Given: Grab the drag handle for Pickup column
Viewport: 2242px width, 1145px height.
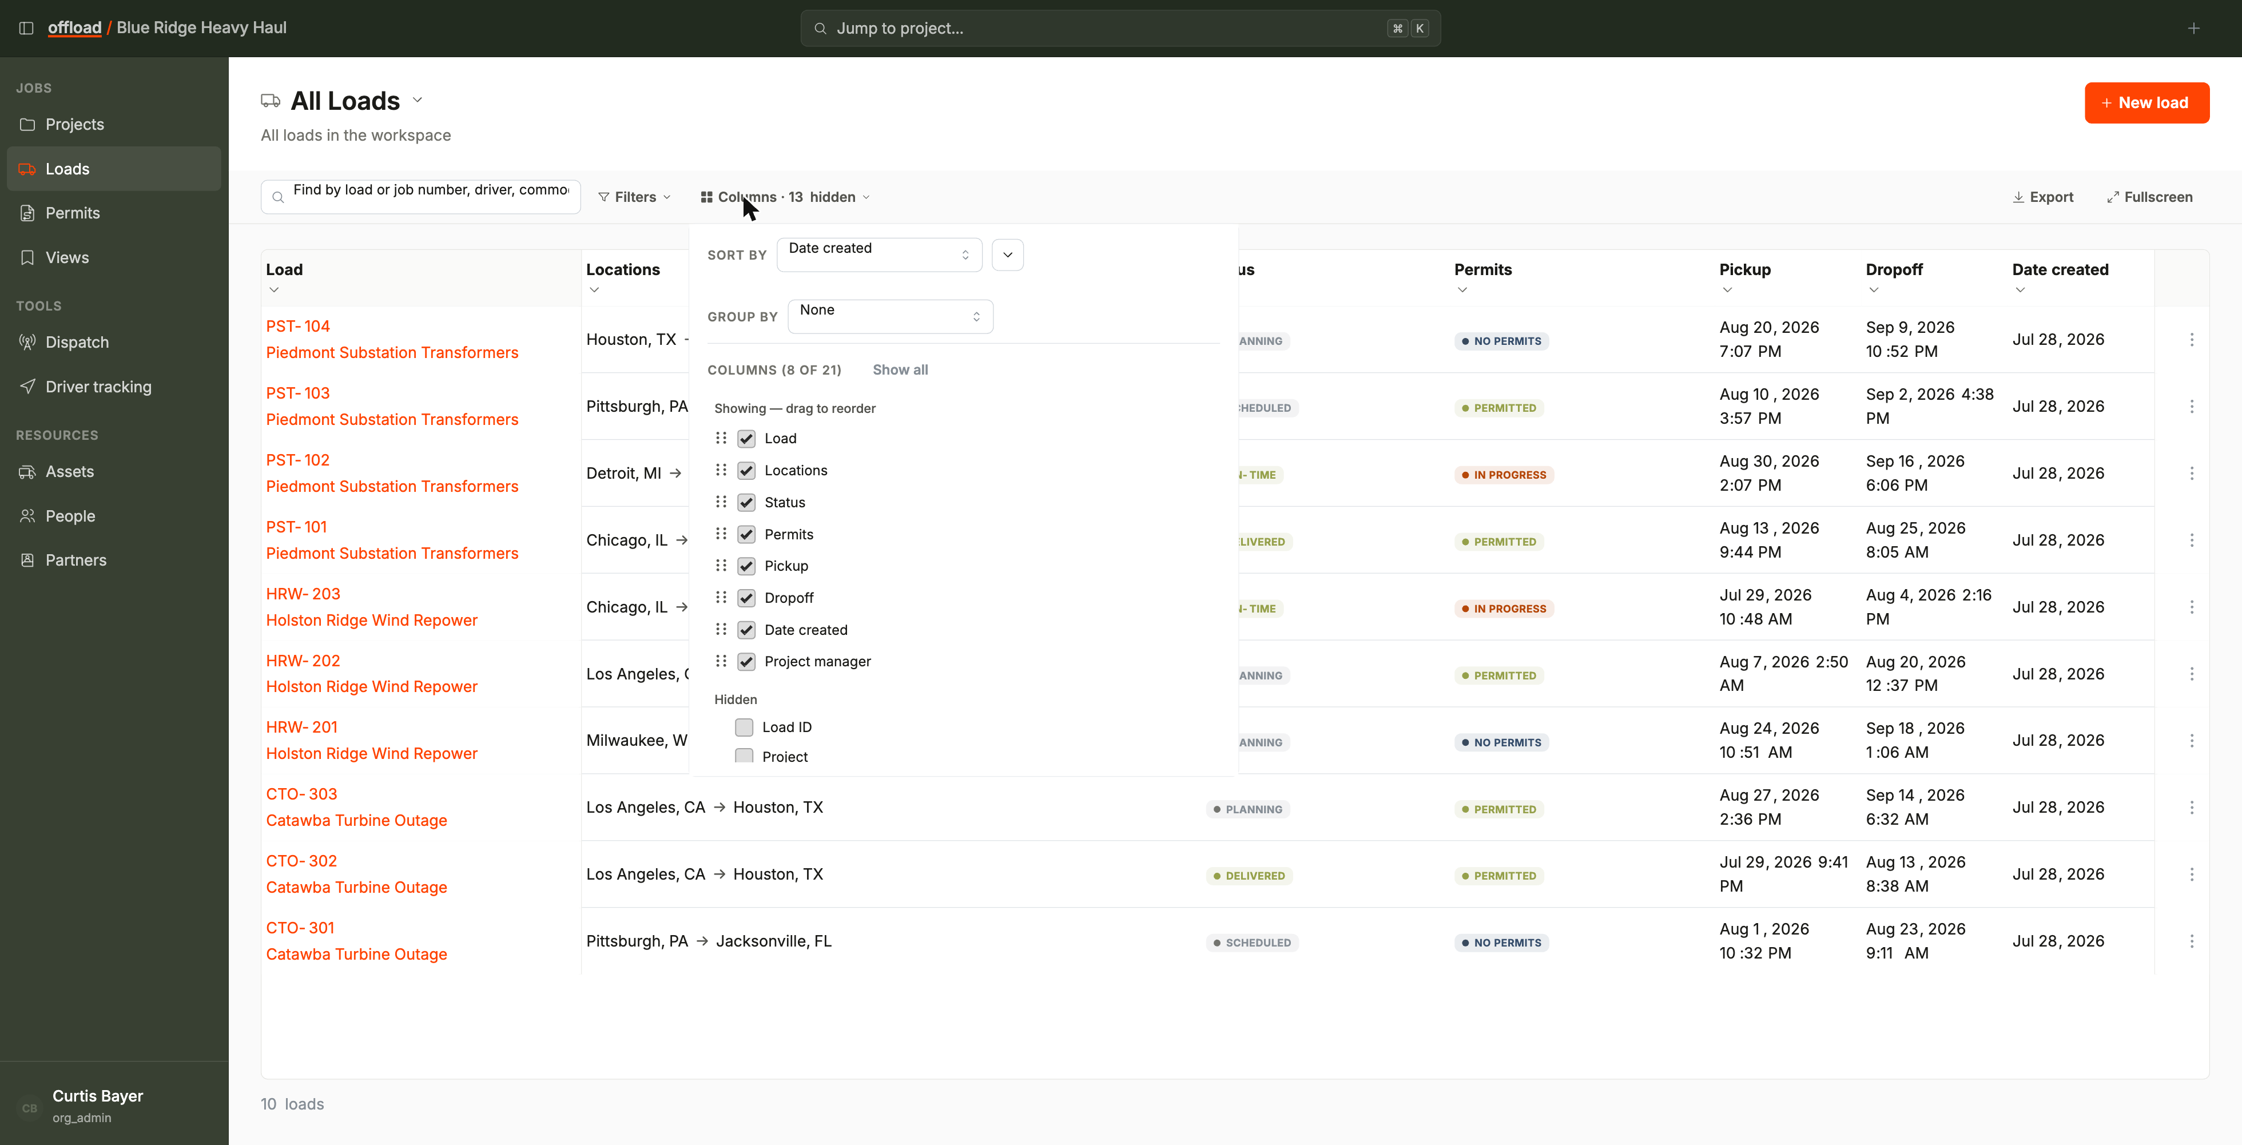Looking at the screenshot, I should pos(721,566).
